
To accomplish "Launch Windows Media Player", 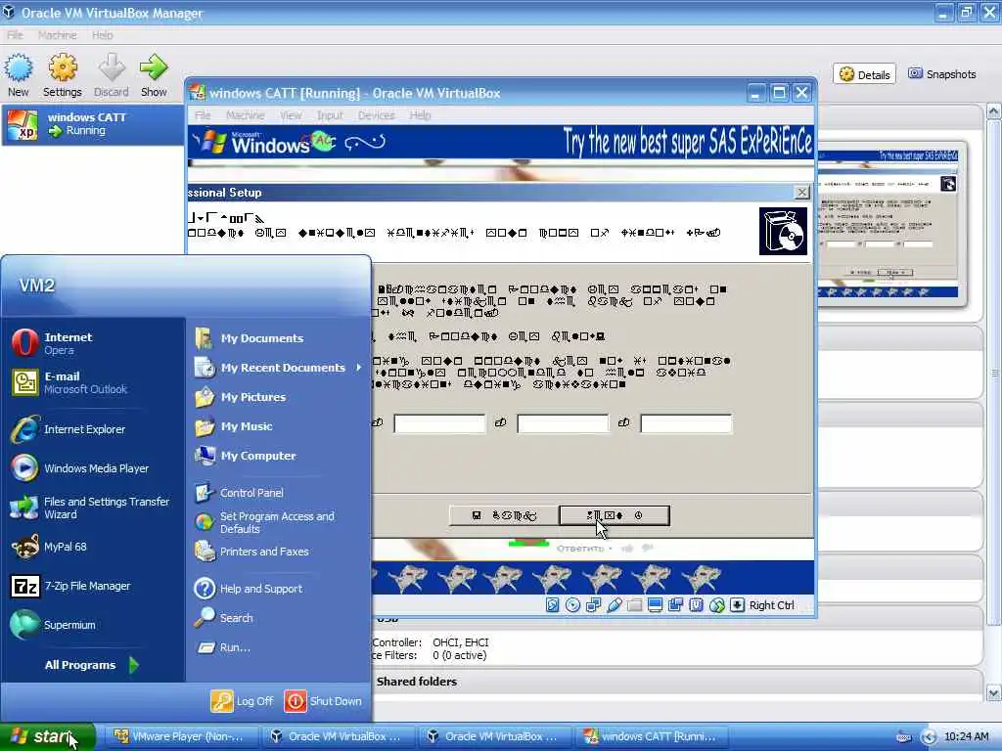I will pos(93,468).
